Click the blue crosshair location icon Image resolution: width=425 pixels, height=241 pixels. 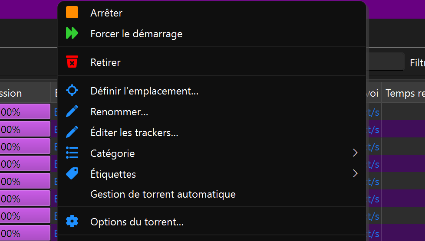pos(72,90)
